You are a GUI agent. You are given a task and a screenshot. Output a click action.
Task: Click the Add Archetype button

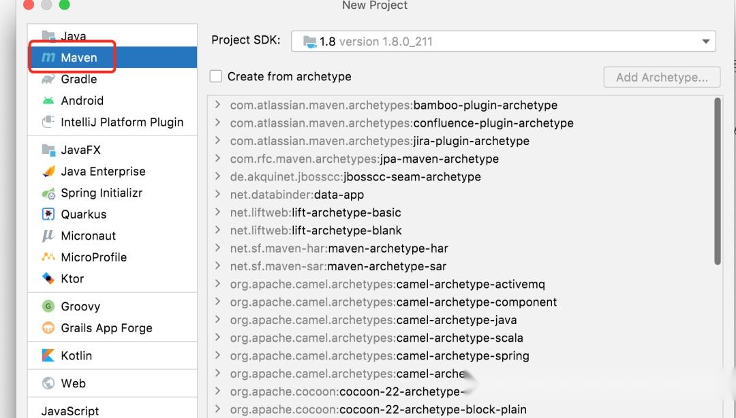pos(661,76)
